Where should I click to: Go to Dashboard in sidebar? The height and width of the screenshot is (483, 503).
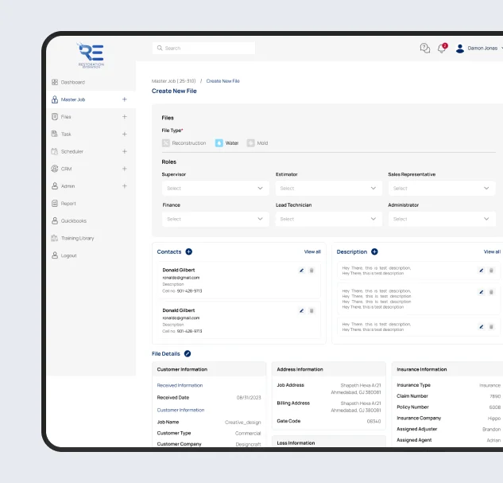tap(73, 82)
